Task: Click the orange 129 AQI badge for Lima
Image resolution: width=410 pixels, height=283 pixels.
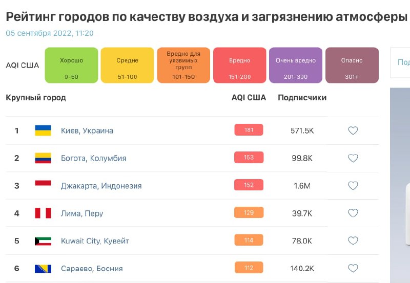Action: [249, 213]
